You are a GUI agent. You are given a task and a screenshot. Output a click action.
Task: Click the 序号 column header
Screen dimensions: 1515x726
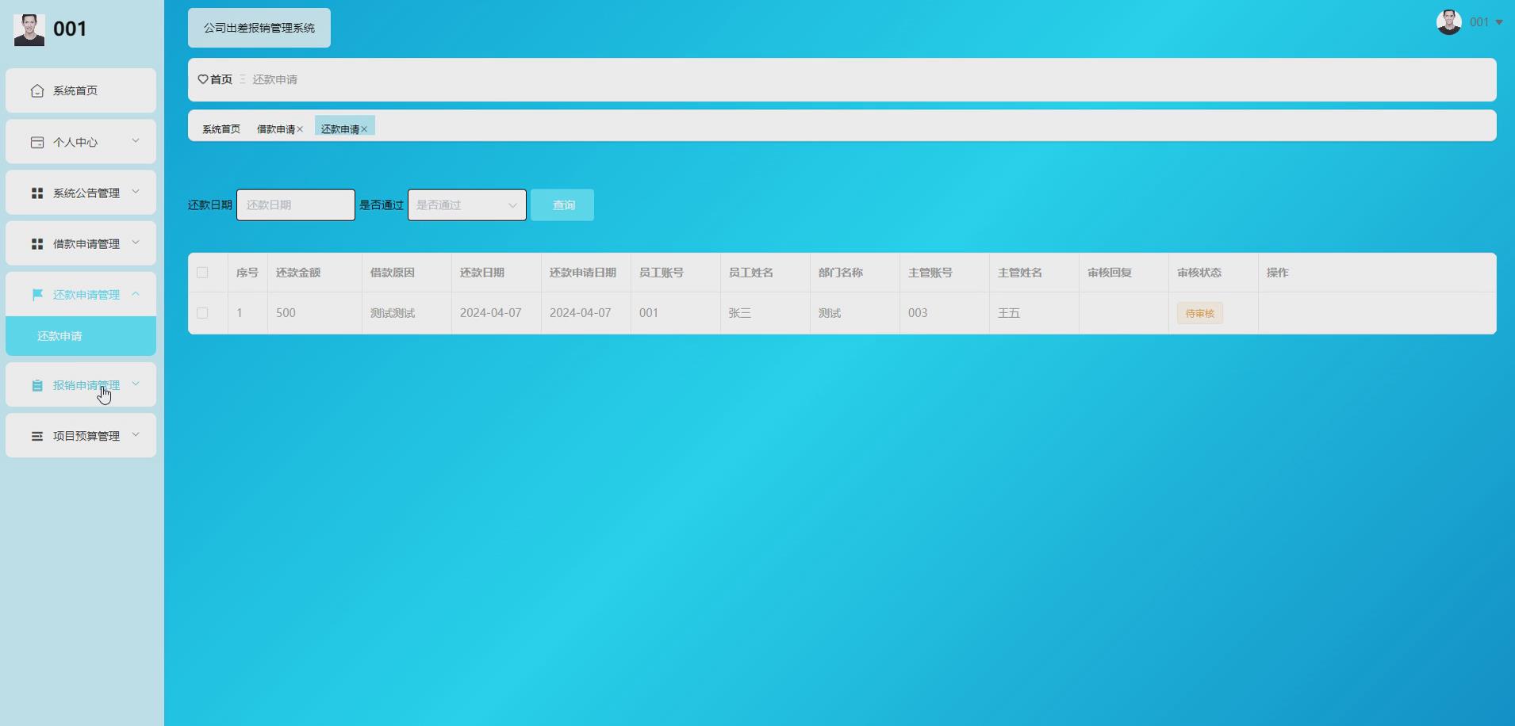(x=247, y=273)
